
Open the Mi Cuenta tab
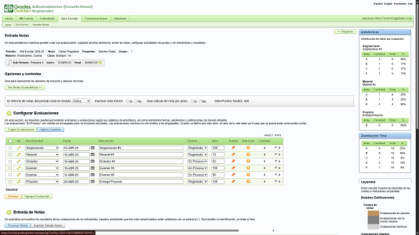point(26,19)
